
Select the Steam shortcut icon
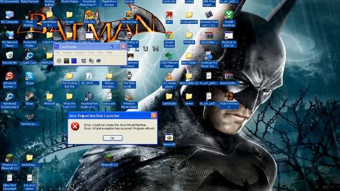click(30, 99)
